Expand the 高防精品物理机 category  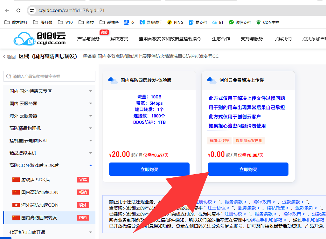click(x=49, y=128)
